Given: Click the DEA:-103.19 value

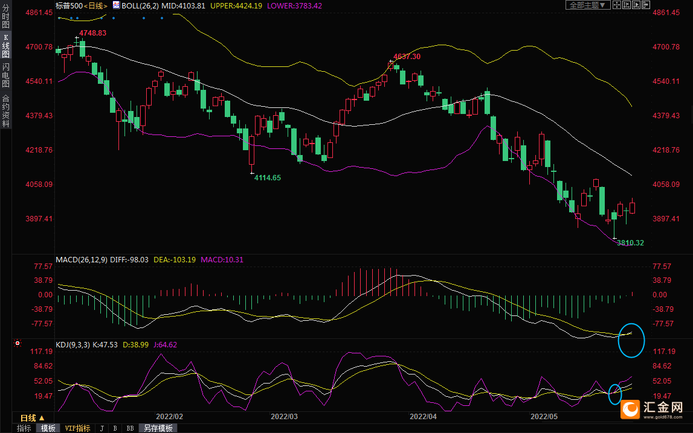Looking at the screenshot, I should [x=175, y=260].
